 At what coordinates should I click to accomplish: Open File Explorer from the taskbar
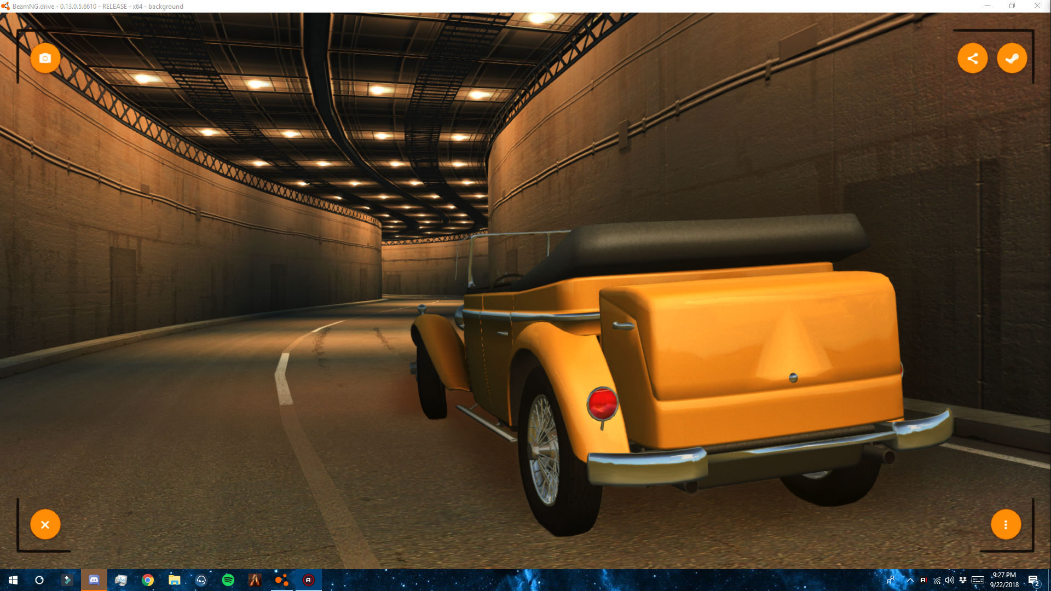[x=175, y=580]
